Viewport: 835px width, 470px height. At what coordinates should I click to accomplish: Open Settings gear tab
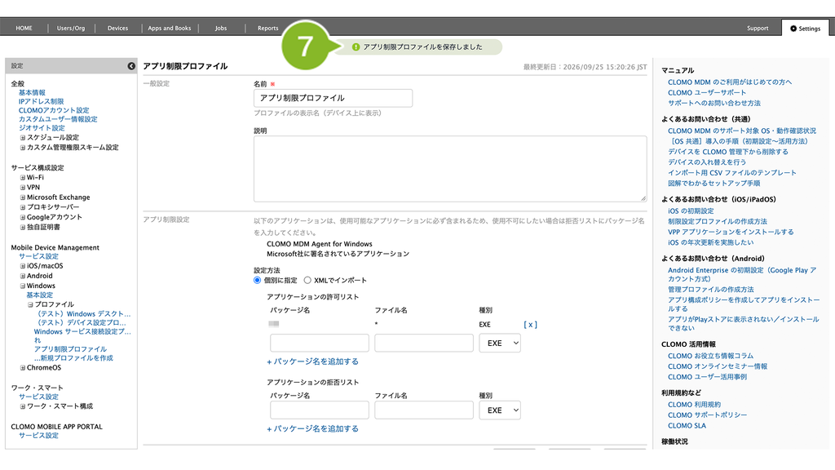click(x=805, y=29)
